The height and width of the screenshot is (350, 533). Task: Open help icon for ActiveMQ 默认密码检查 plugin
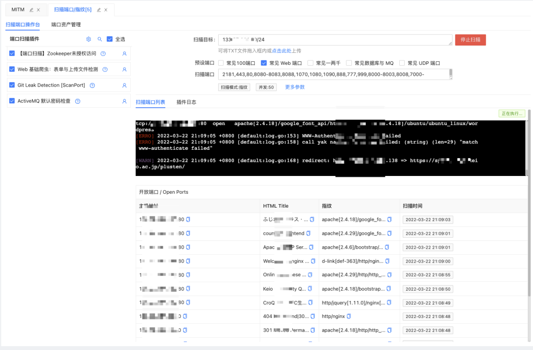[77, 101]
